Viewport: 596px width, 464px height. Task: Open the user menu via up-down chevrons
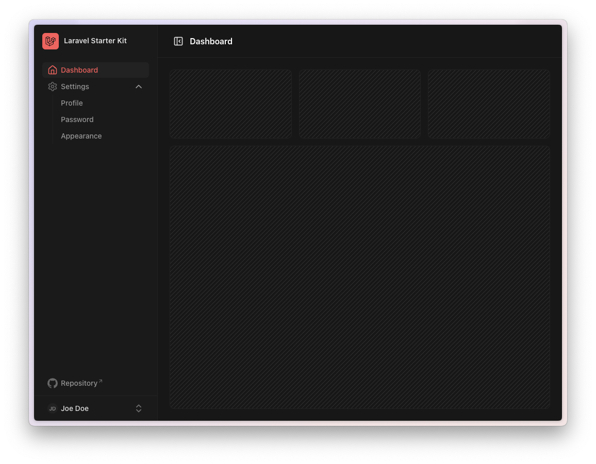click(x=139, y=408)
